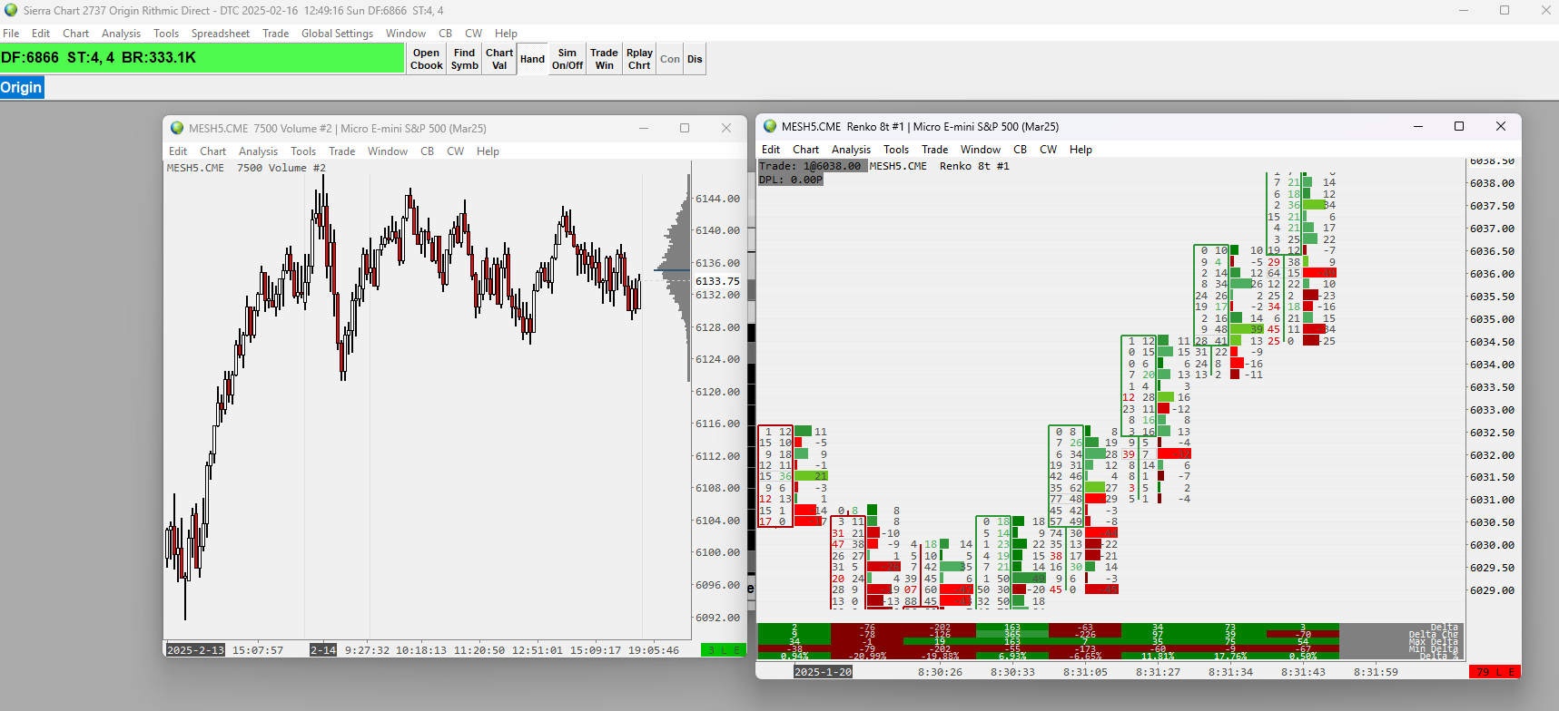Click the Sierra Chart icon of Volume chart window
Viewport: 1559px width, 711px height.
[177, 128]
